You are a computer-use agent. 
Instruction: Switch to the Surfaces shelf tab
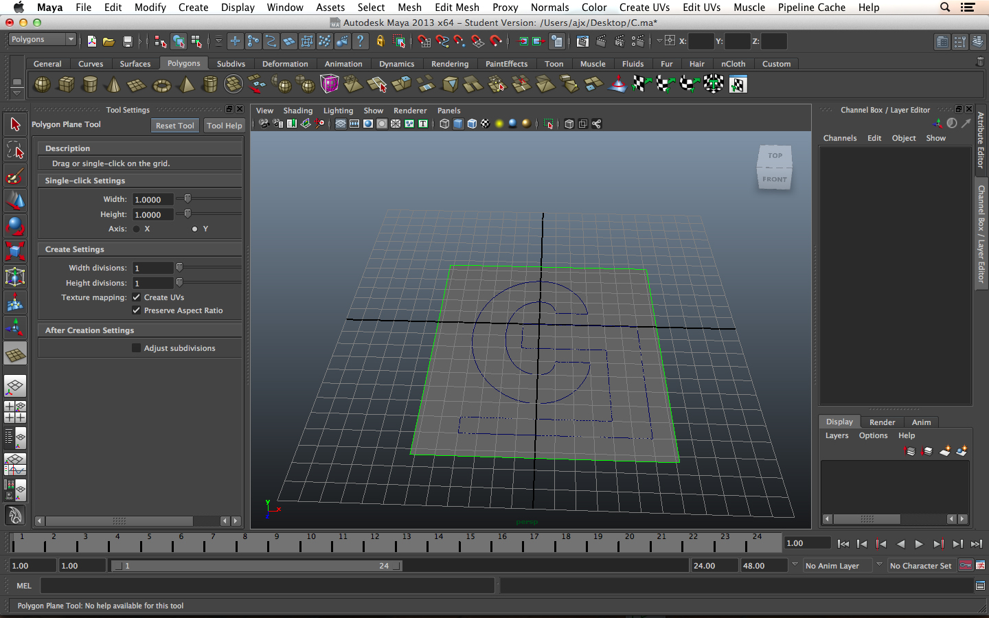135,64
